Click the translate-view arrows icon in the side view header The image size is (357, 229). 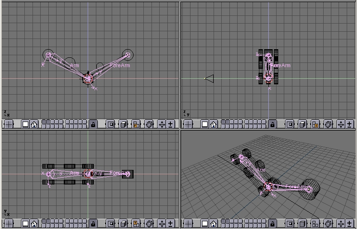coord(341,124)
